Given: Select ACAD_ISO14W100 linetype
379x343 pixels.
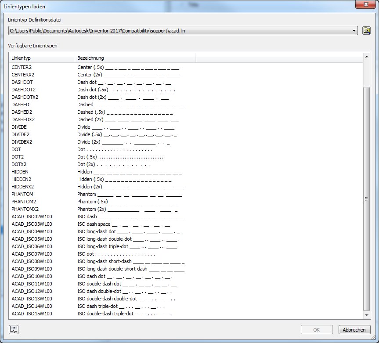Looking at the screenshot, I should click(32, 306).
